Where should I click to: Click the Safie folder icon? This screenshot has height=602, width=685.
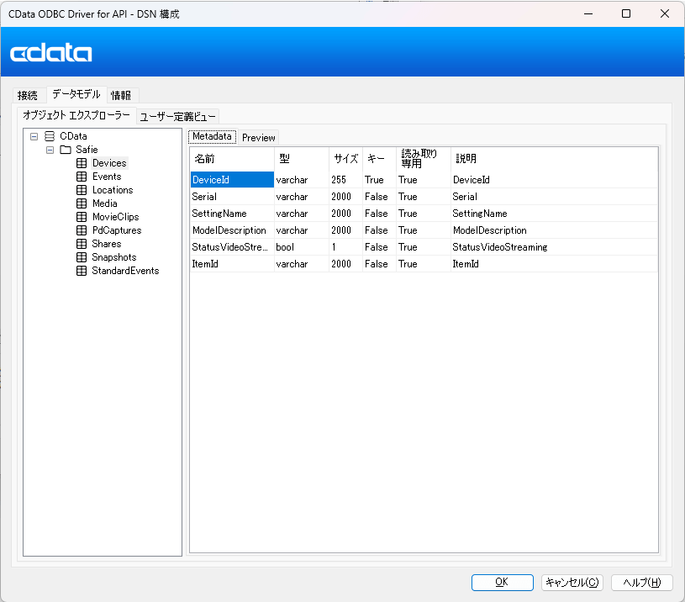pos(65,150)
